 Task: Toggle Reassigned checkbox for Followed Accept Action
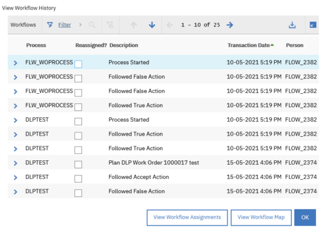[78, 179]
